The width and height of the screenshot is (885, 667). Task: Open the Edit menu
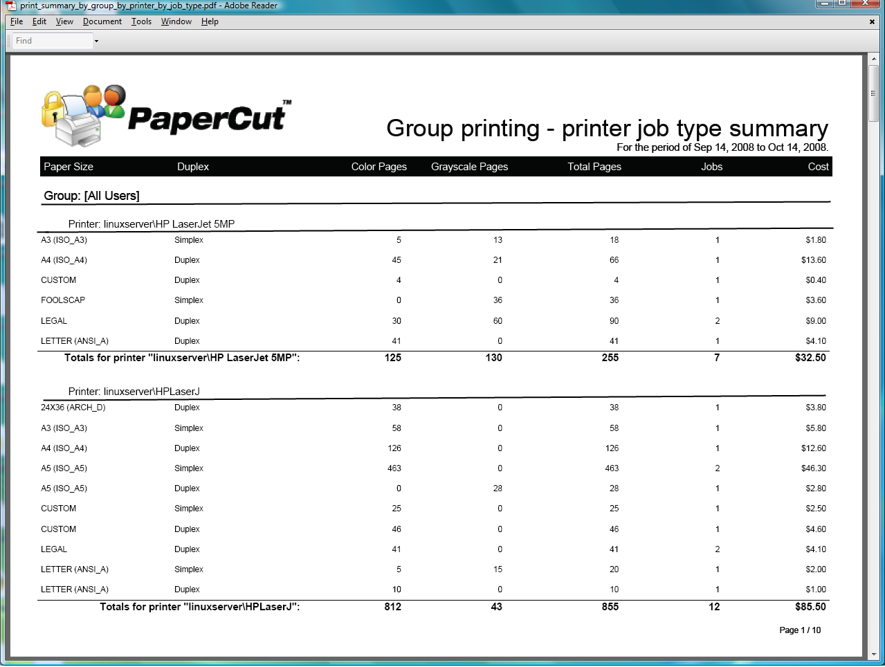point(39,21)
